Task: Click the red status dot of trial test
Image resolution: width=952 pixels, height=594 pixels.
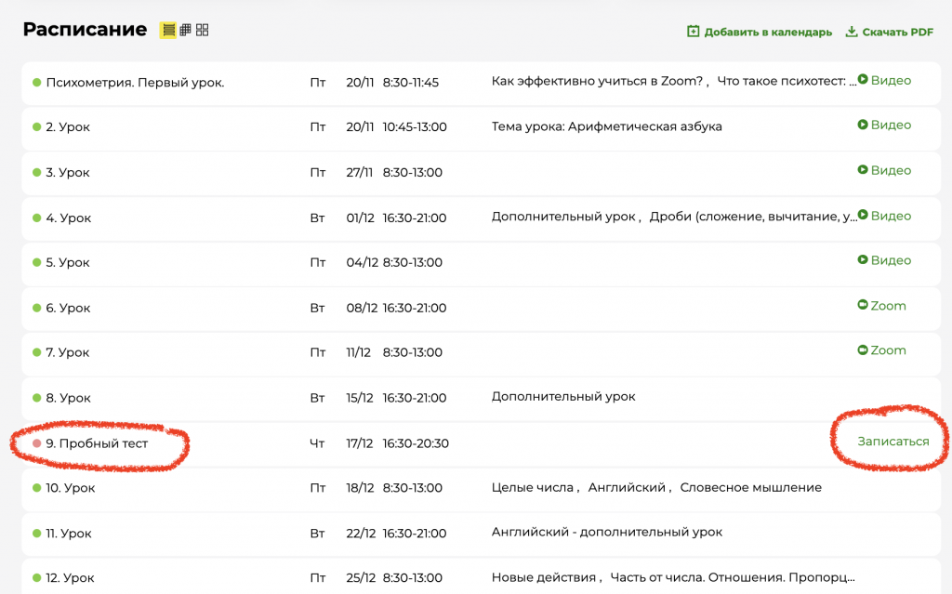Action: pos(37,443)
